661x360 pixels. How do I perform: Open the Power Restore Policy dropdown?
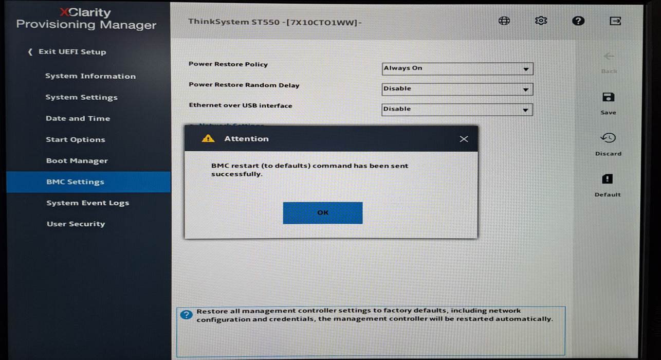457,68
